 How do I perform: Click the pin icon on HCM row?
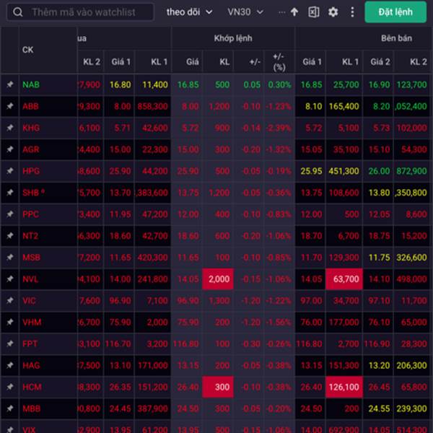coord(10,386)
